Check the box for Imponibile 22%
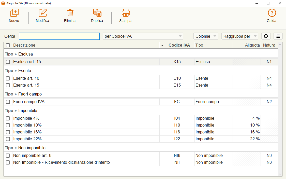The width and height of the screenshot is (286, 179). [x=8, y=139]
